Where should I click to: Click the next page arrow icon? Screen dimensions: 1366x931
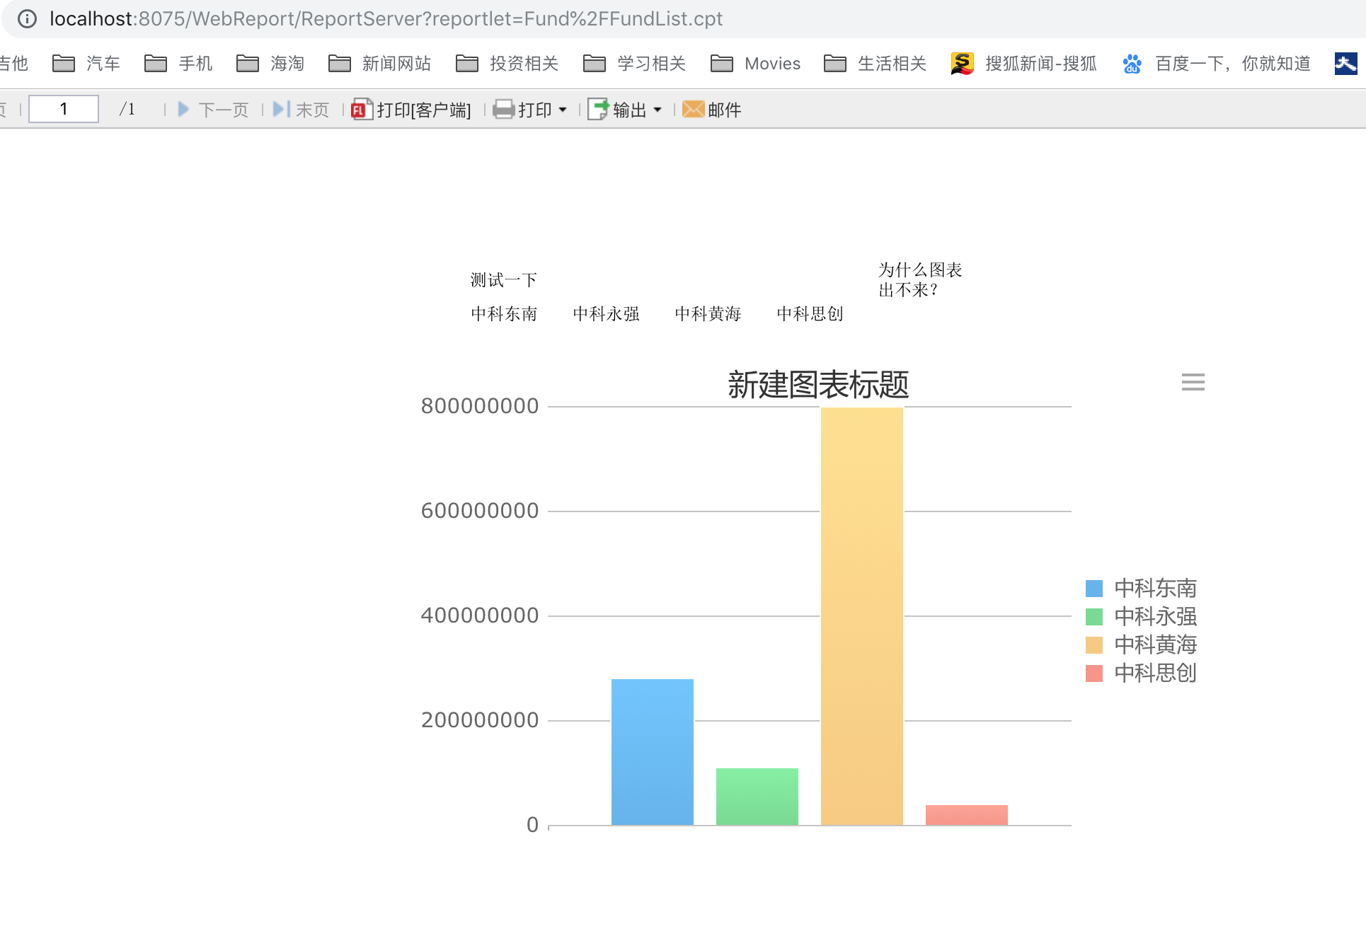point(183,110)
